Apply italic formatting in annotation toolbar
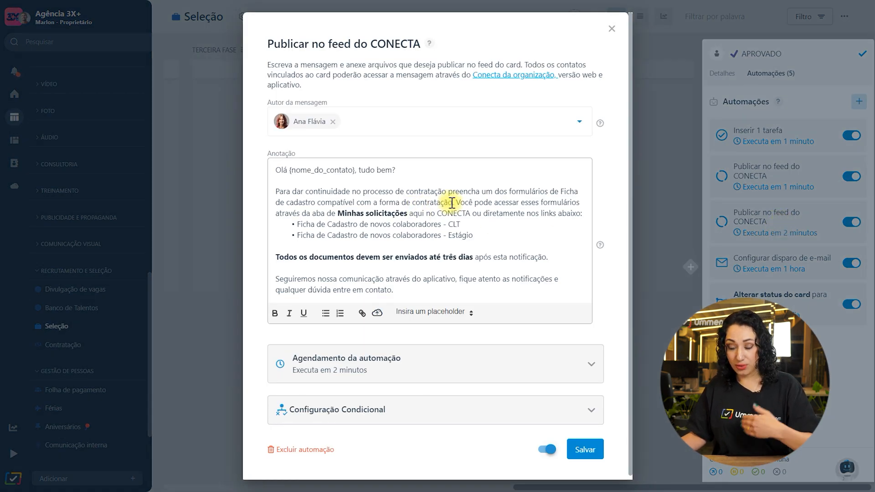875x492 pixels. 289,313
